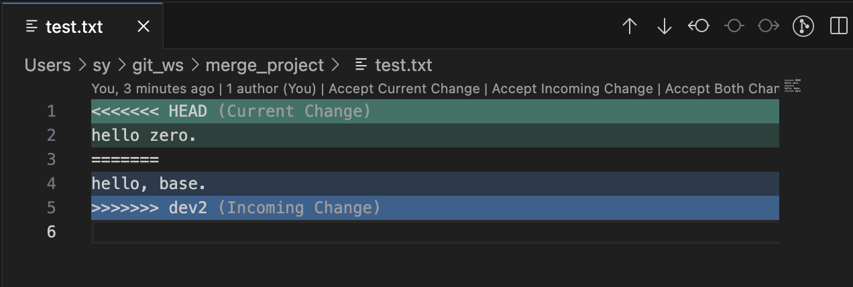Click the file icon in breadcrumb
This screenshot has width=853, height=287.
click(361, 65)
